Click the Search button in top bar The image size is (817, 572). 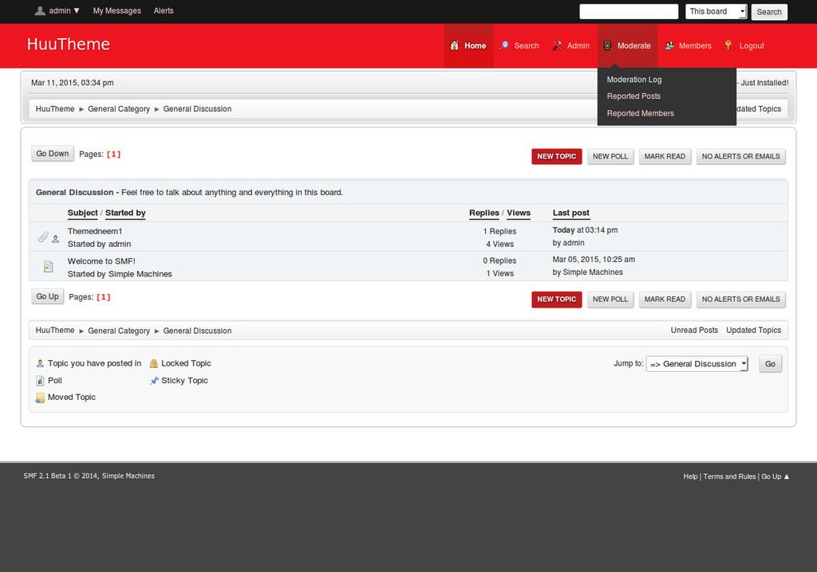pyautogui.click(x=769, y=11)
